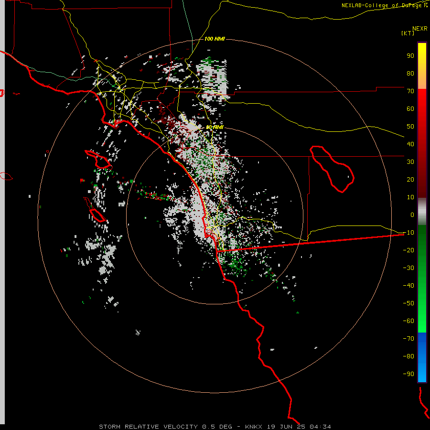
Task: Click the -40 scale value
Action: click(x=408, y=286)
